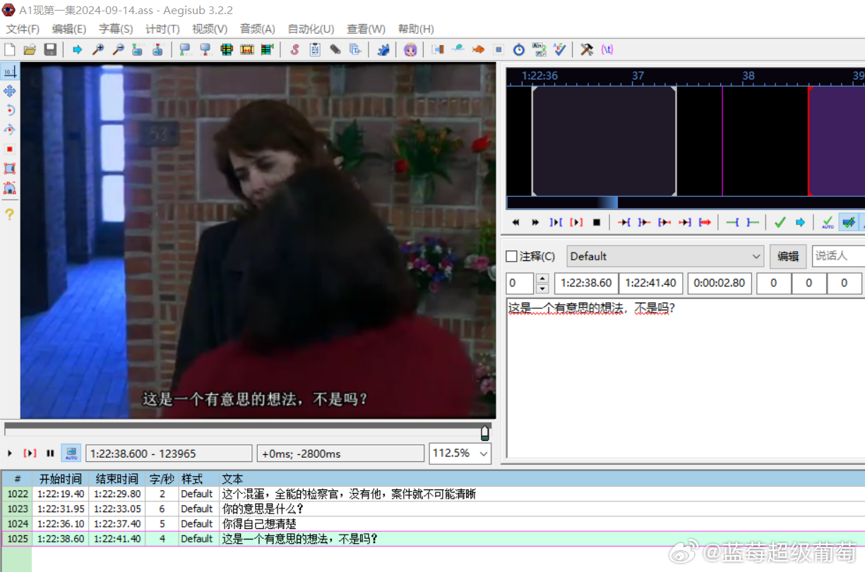The image size is (865, 572).
Task: Stop audio playback square icon
Action: (x=597, y=222)
